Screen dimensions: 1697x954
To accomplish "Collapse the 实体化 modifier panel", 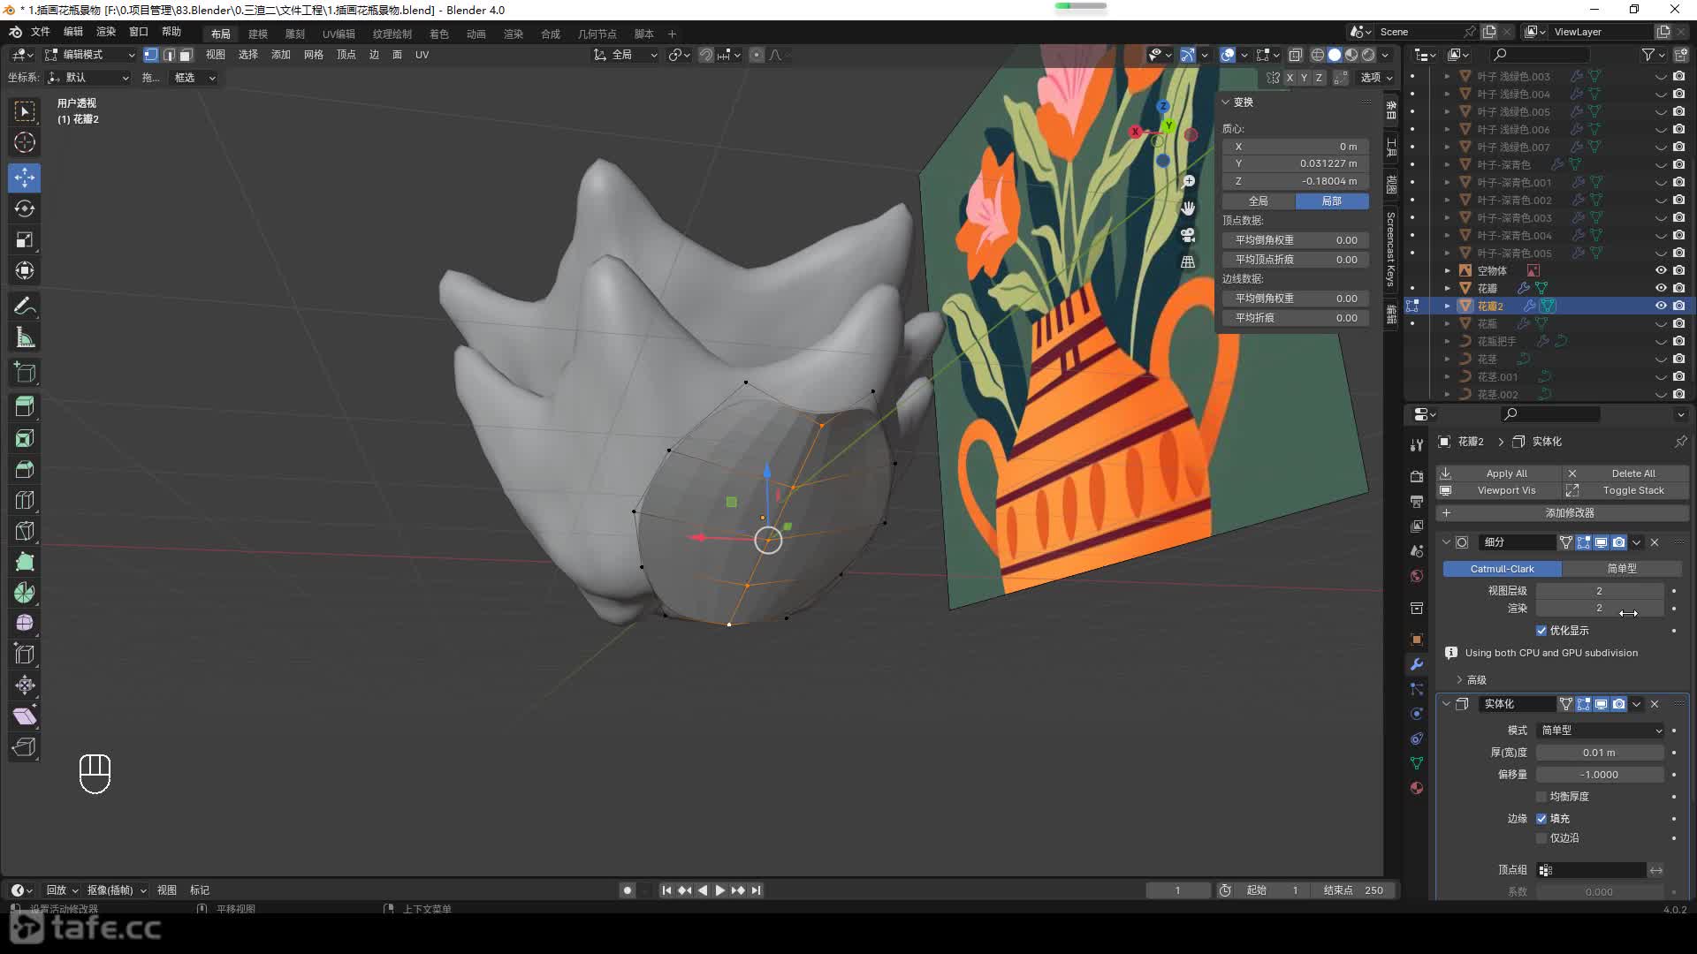I will point(1446,704).
